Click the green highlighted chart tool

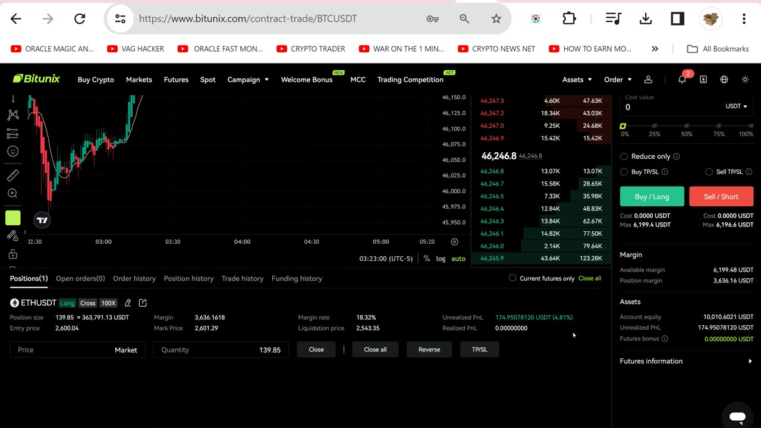point(12,218)
